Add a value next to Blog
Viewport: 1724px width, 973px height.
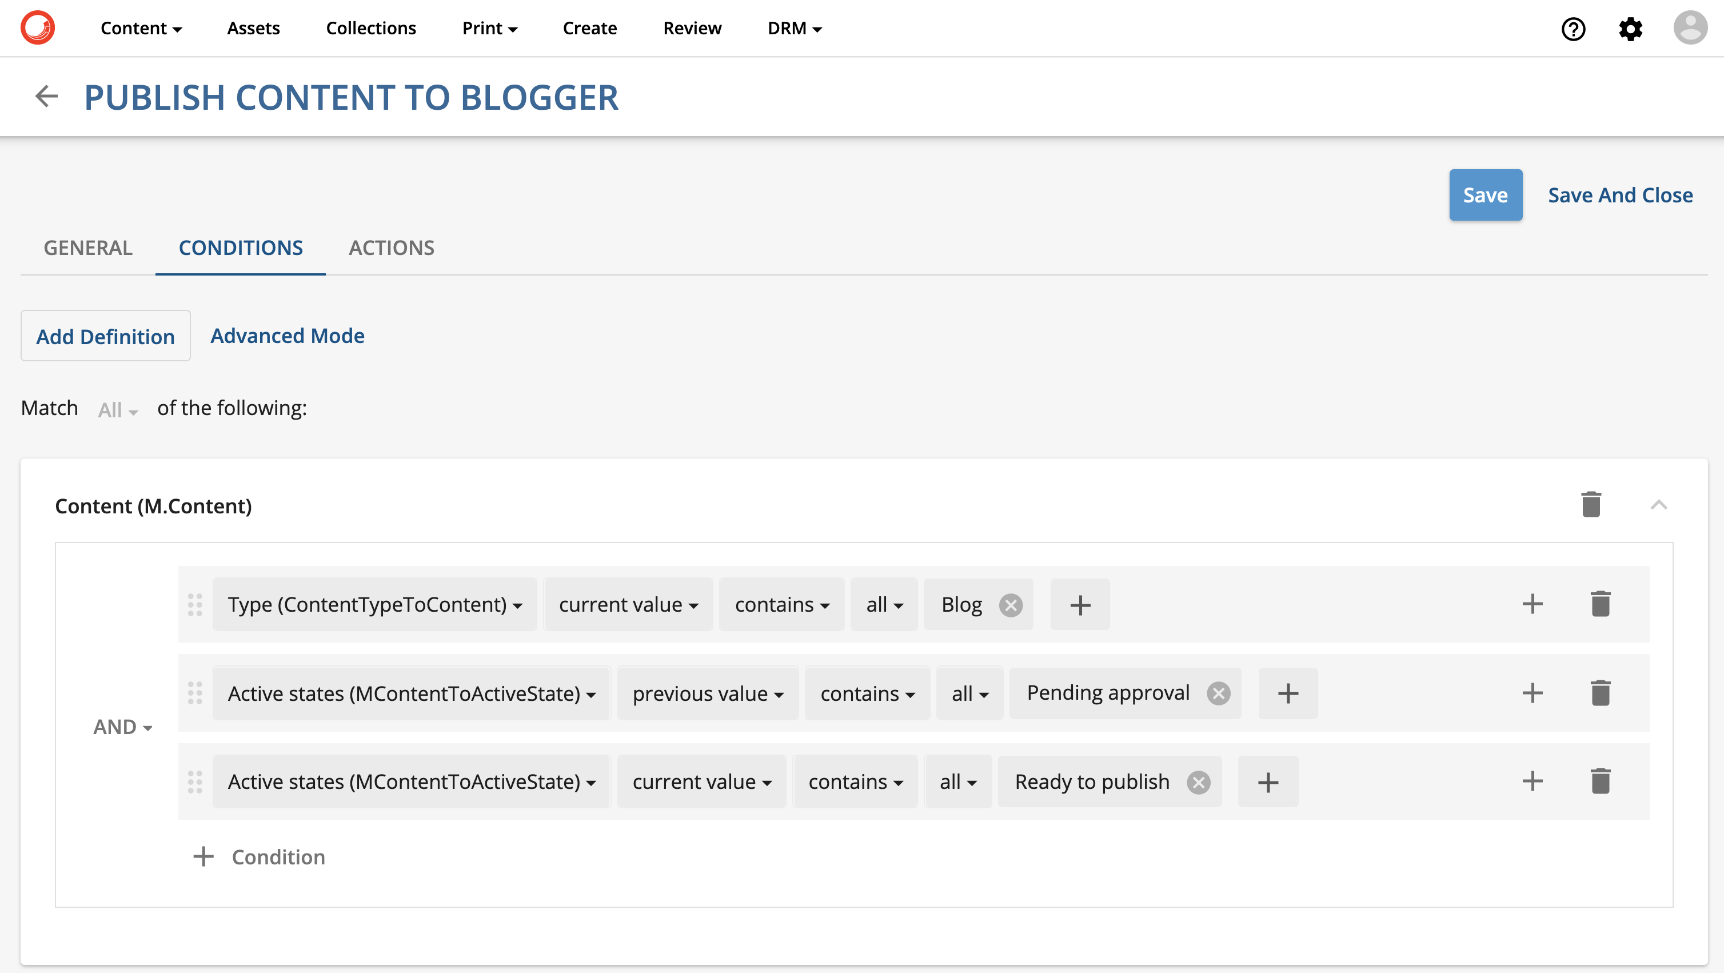(x=1080, y=605)
